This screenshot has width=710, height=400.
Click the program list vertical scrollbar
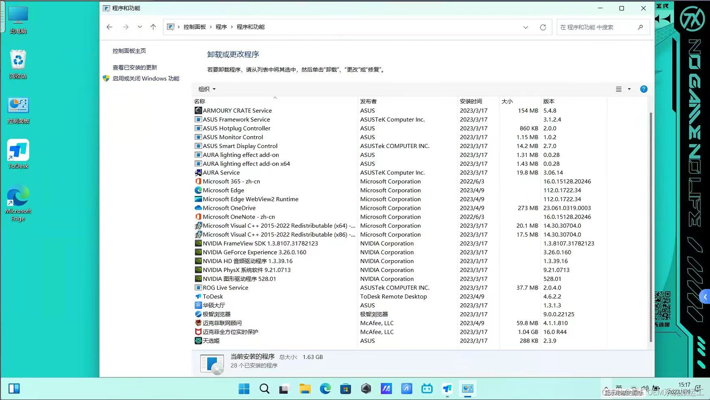pyautogui.click(x=651, y=228)
